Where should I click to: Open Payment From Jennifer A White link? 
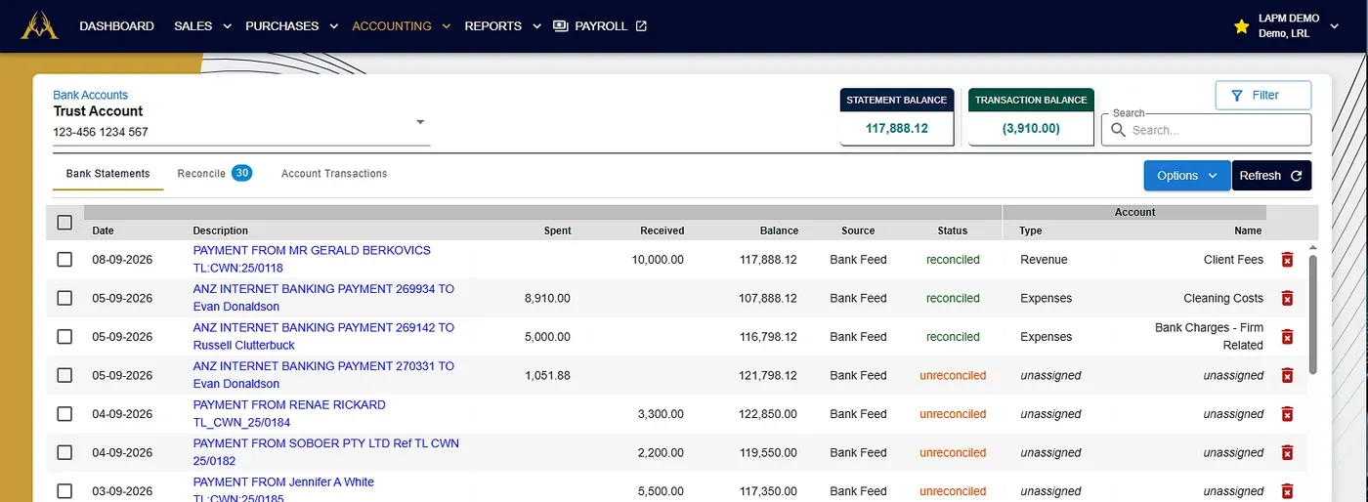tap(283, 488)
